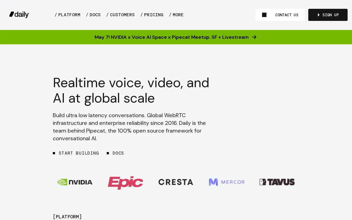Viewport: 352px width, 220px height.
Task: Open the Docs link below the hero text
Action: (x=116, y=153)
